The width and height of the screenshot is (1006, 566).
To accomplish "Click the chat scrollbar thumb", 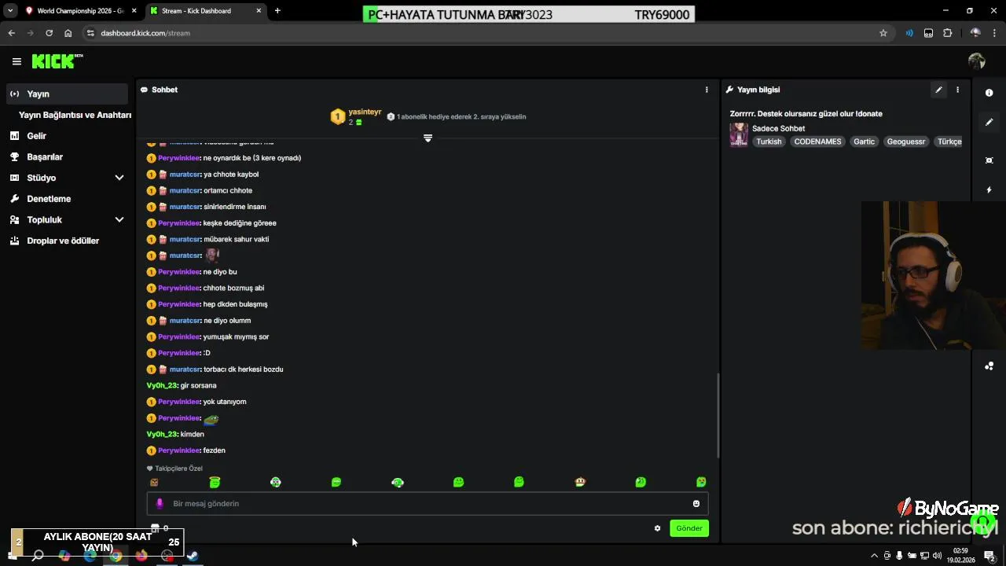I will 718,415.
